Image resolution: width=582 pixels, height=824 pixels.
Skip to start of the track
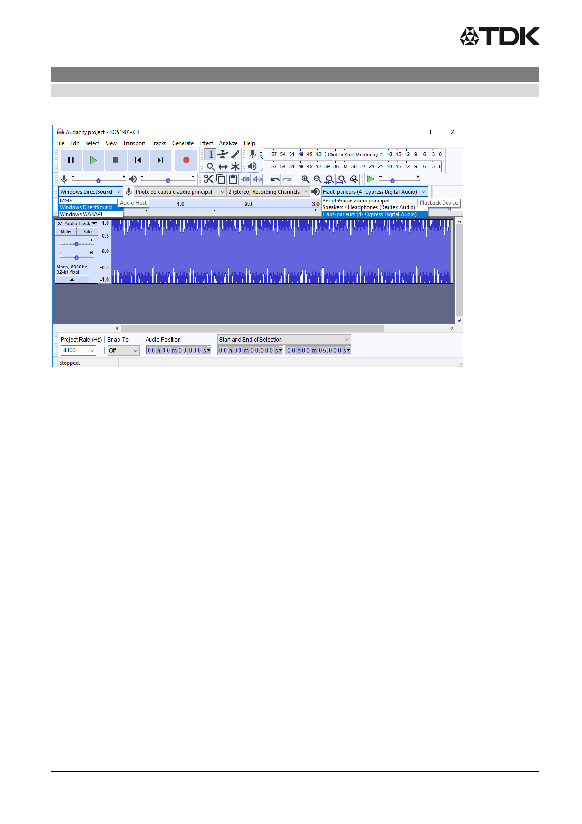pos(138,160)
